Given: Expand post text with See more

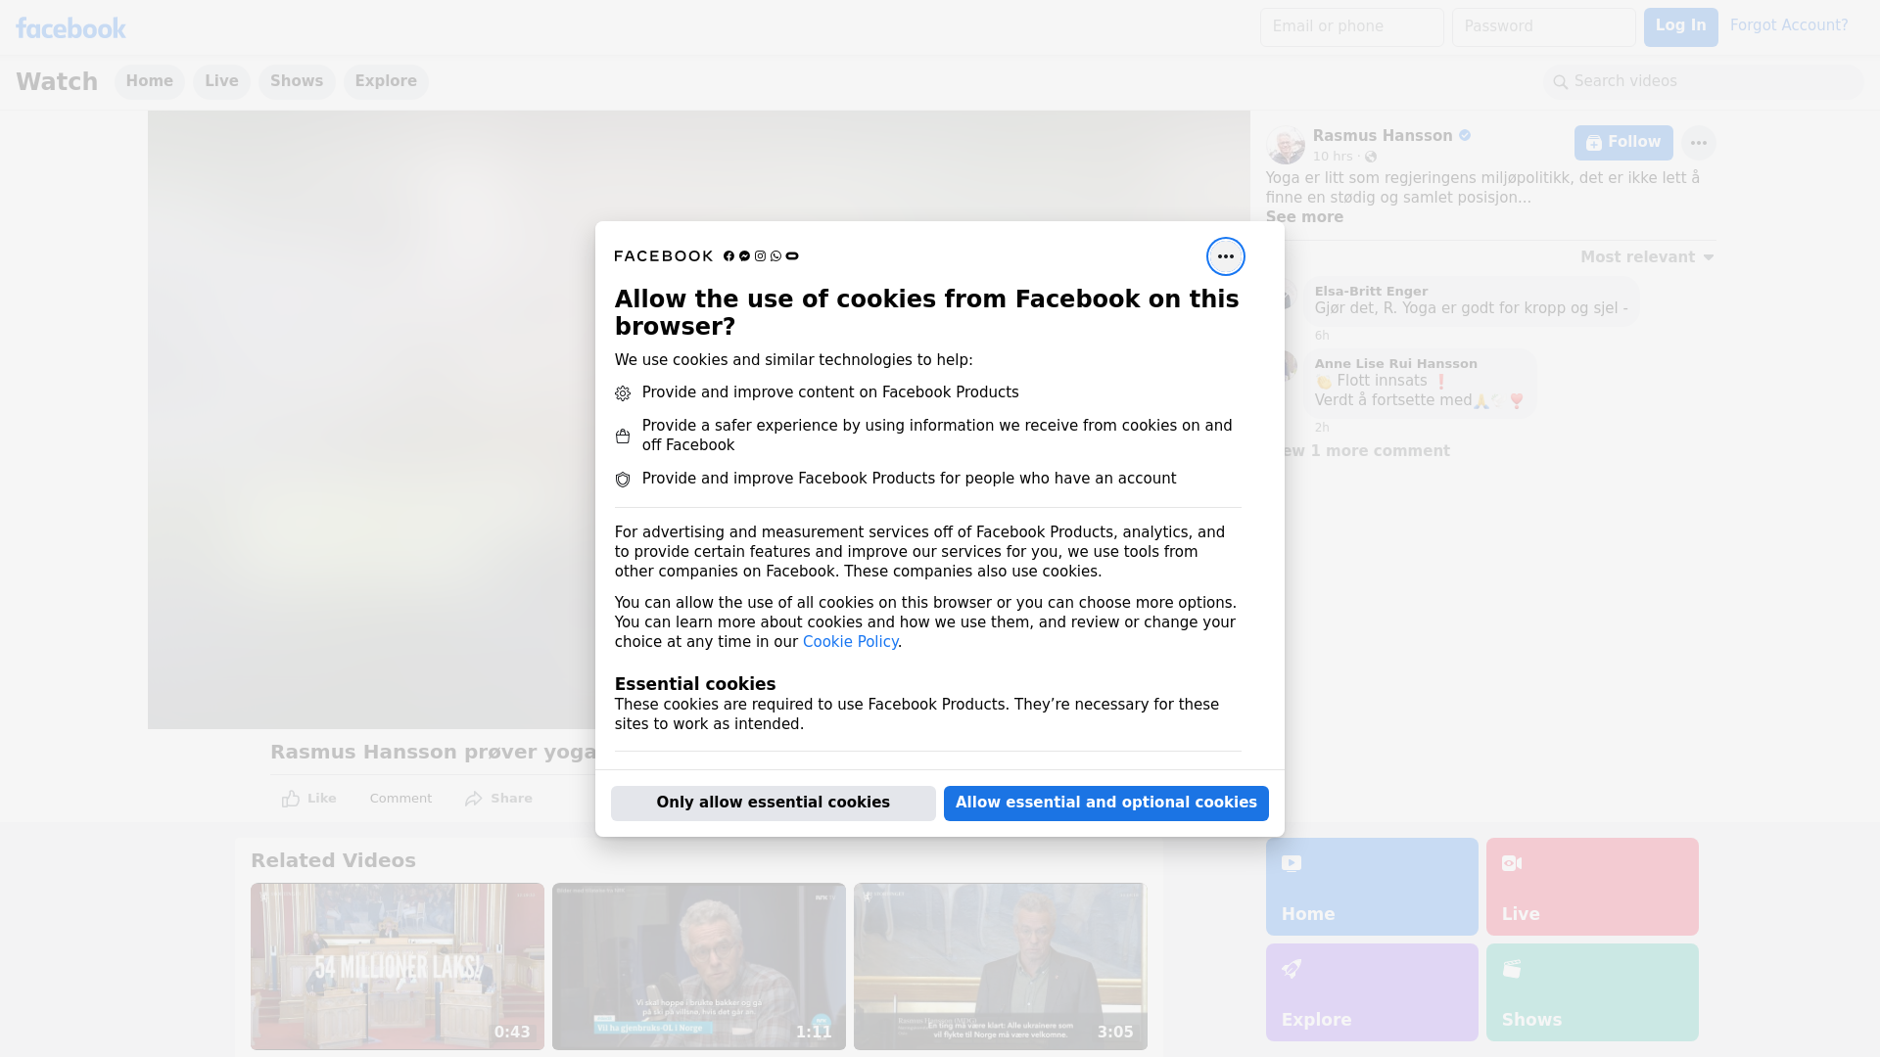Looking at the screenshot, I should (1303, 217).
